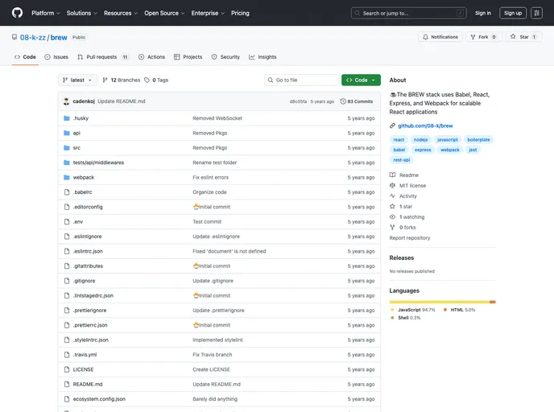Viewport: 554px width, 412px height.
Task: Click the Notifications bell button
Action: [x=440, y=37]
